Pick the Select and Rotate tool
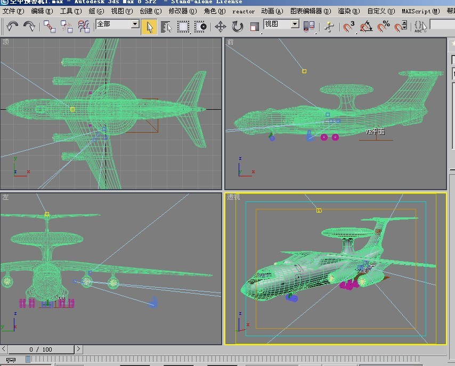455x366 pixels. click(x=237, y=26)
